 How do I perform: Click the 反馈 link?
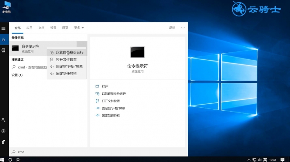pyautogui.click(x=172, y=28)
